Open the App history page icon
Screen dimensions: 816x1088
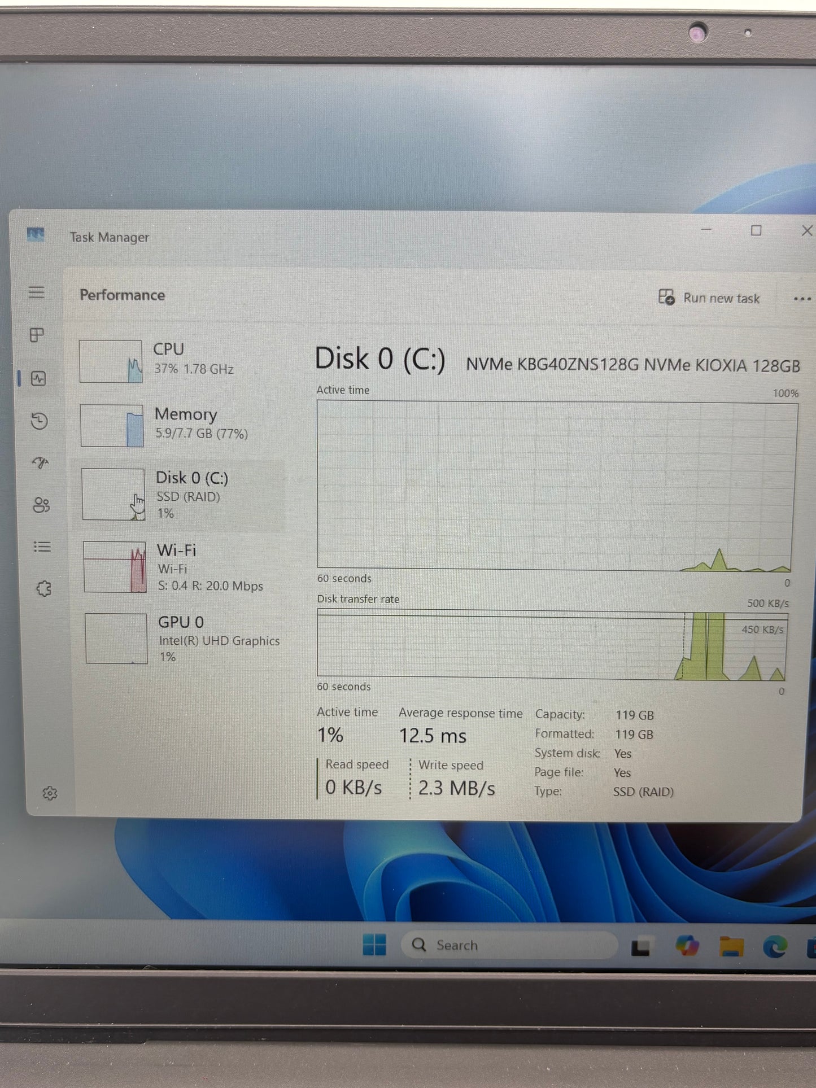point(39,421)
